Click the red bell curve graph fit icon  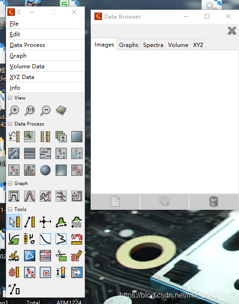30,196
